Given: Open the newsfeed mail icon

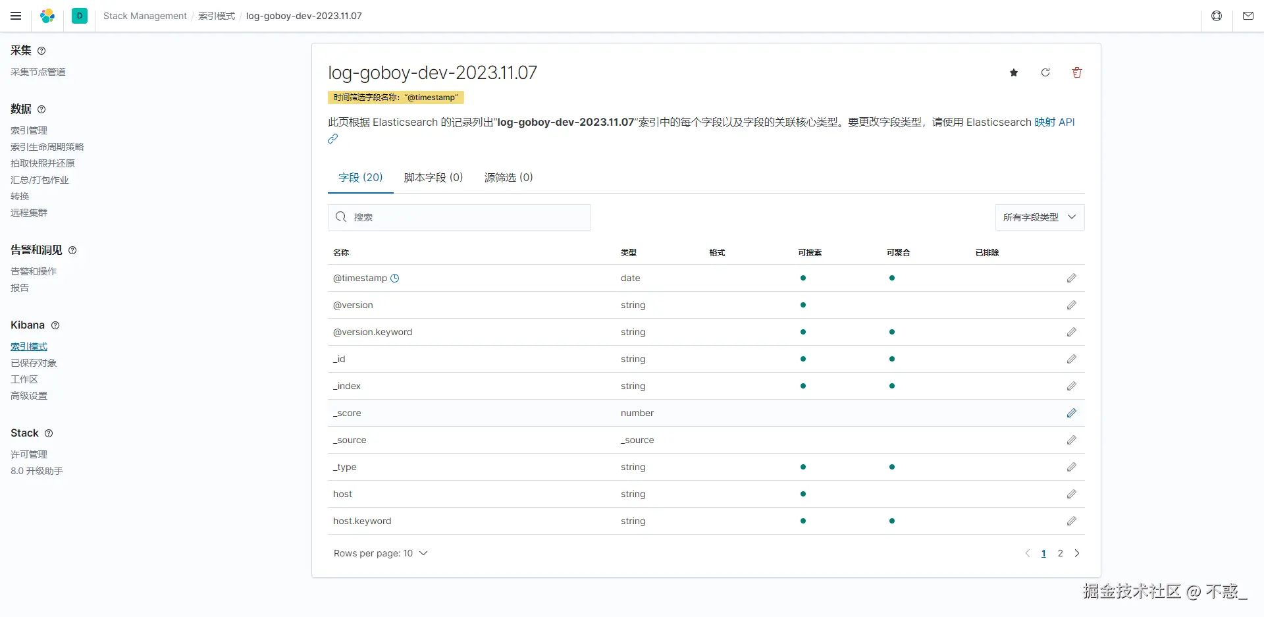Looking at the screenshot, I should pos(1248,16).
